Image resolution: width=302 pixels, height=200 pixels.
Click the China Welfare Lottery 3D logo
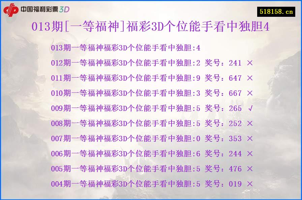pyautogui.click(x=36, y=10)
